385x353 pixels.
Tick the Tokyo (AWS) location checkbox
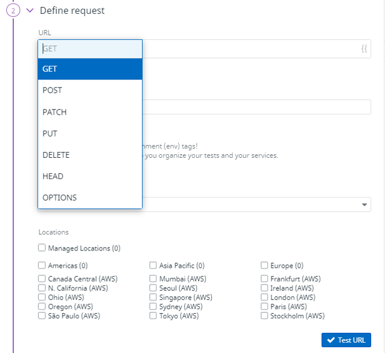153,316
